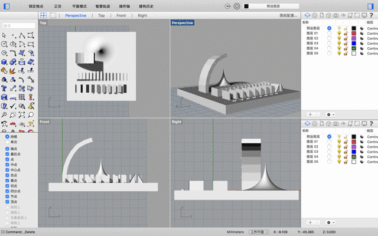Select the blue T Text tool
This screenshot has height=236, width=378.
[4, 88]
